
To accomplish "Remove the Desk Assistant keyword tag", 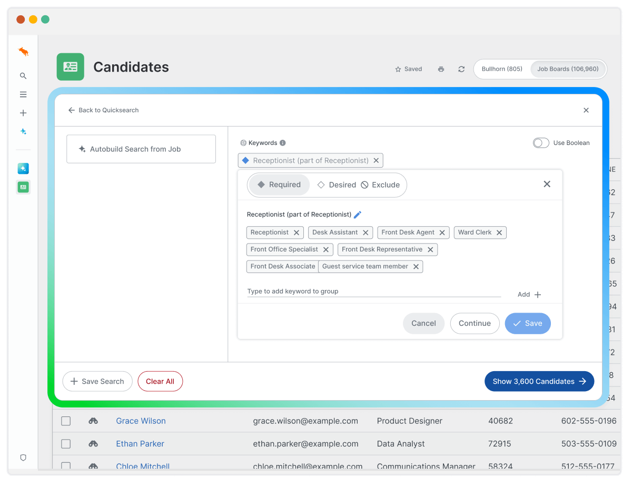I will [366, 232].
